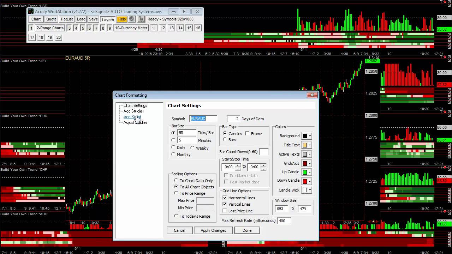Select the Daily bar size radio
Screen dimensions: 452x254
click(173, 147)
